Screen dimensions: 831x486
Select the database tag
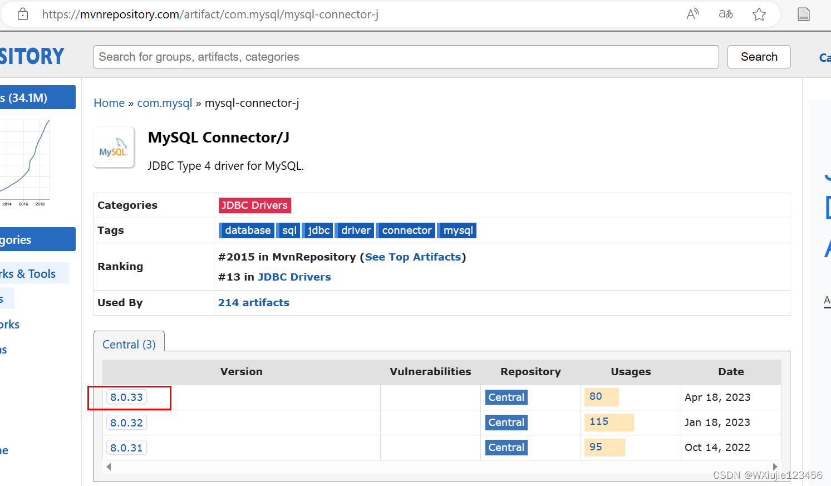click(x=247, y=230)
